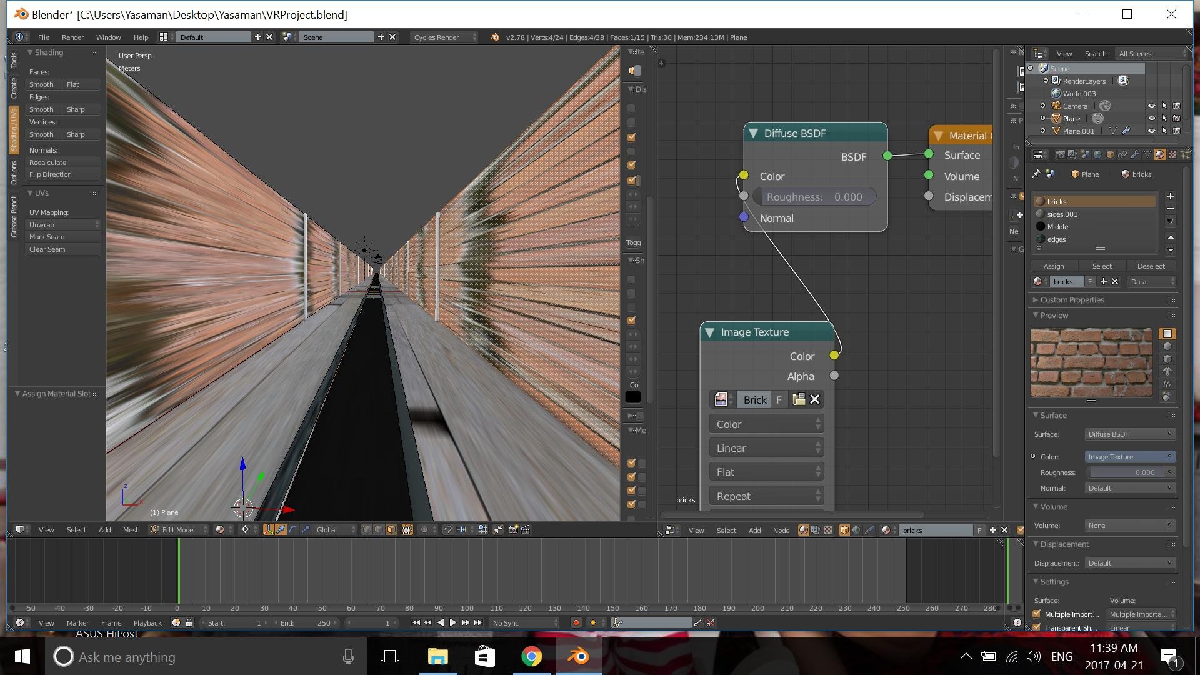The image size is (1200, 675).
Task: Click the Assign material button
Action: click(1054, 266)
